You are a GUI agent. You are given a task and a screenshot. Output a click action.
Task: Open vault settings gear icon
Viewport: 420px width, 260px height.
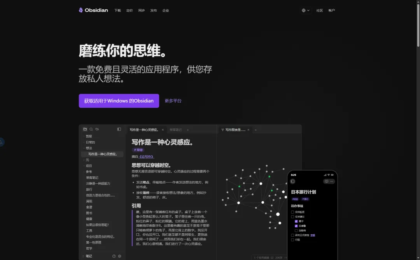tap(119, 256)
